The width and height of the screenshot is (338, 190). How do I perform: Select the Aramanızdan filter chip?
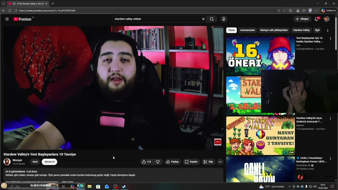pyautogui.click(x=247, y=30)
